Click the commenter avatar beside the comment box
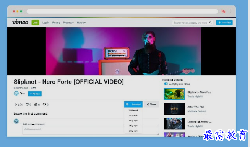The height and width of the screenshot is (147, 250). 16,121
